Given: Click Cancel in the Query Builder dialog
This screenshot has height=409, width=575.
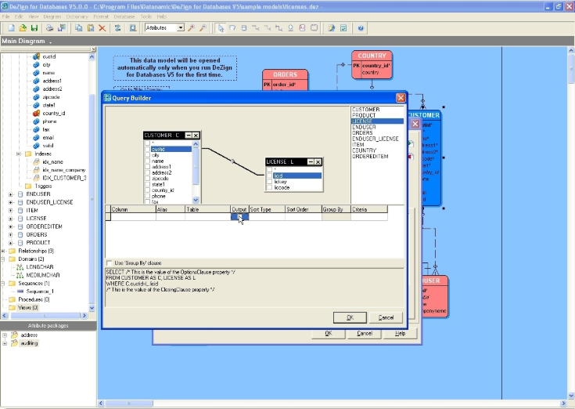Looking at the screenshot, I should (x=386, y=317).
